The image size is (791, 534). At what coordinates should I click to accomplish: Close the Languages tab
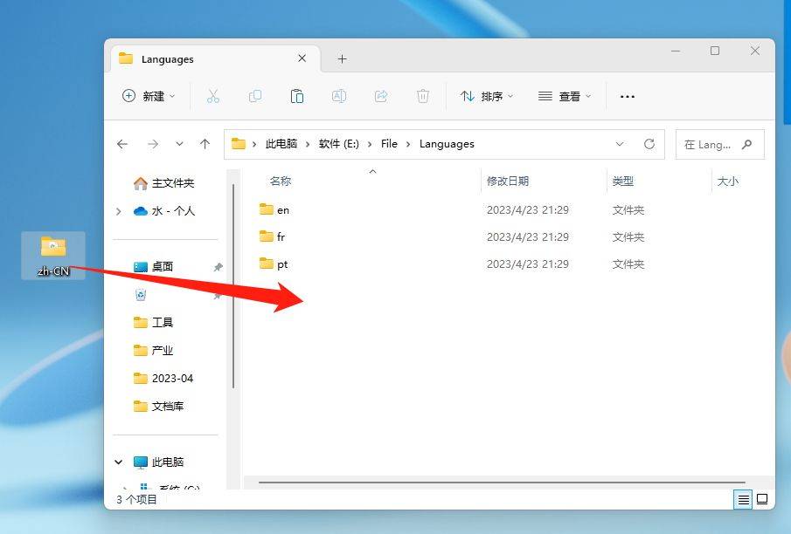click(x=302, y=58)
